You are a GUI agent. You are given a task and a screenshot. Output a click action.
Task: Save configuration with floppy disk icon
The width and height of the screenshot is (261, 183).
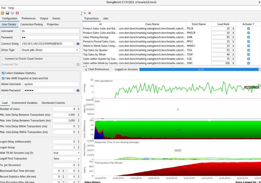pos(7,13)
